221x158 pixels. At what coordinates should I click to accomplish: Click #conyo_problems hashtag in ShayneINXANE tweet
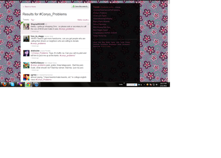coord(67,29)
